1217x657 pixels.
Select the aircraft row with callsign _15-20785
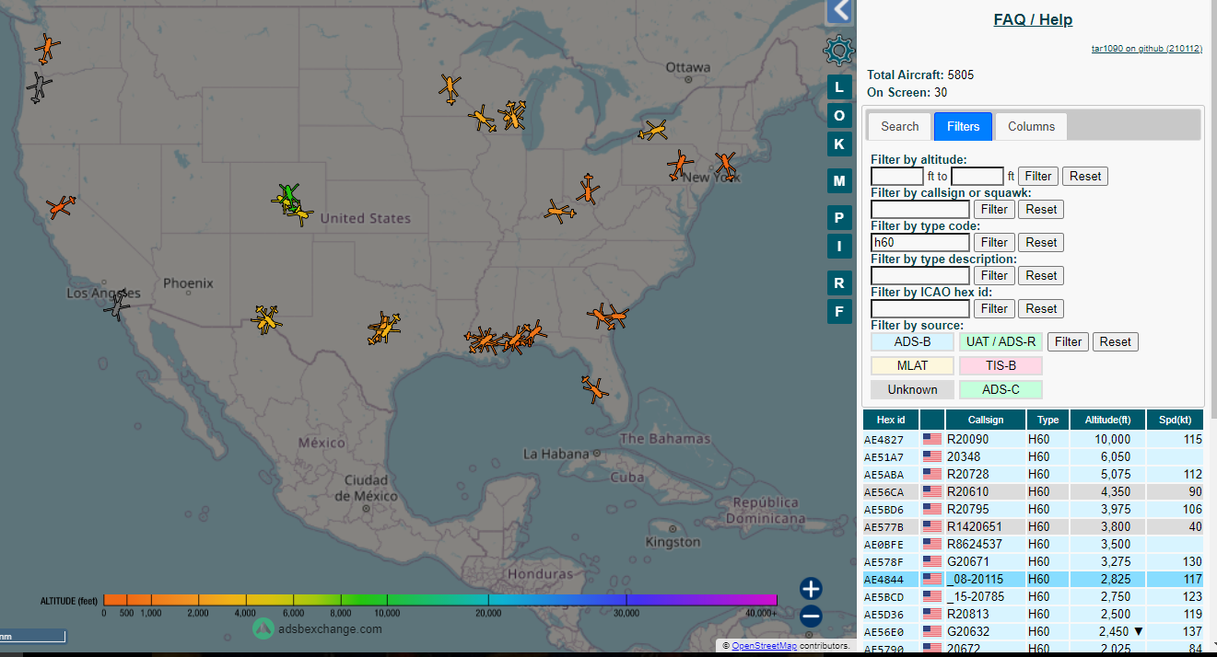pyautogui.click(x=1033, y=597)
